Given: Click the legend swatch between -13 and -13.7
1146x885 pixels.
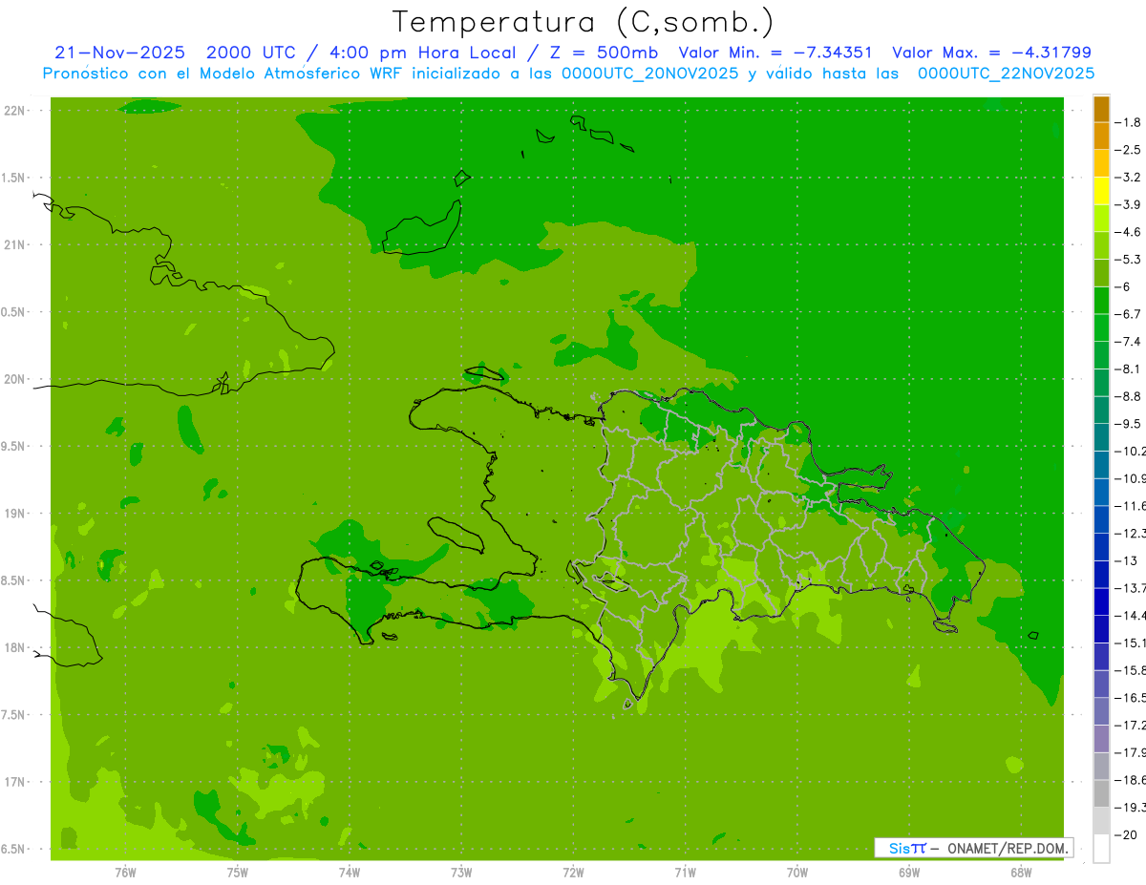Looking at the screenshot, I should (x=1101, y=574).
